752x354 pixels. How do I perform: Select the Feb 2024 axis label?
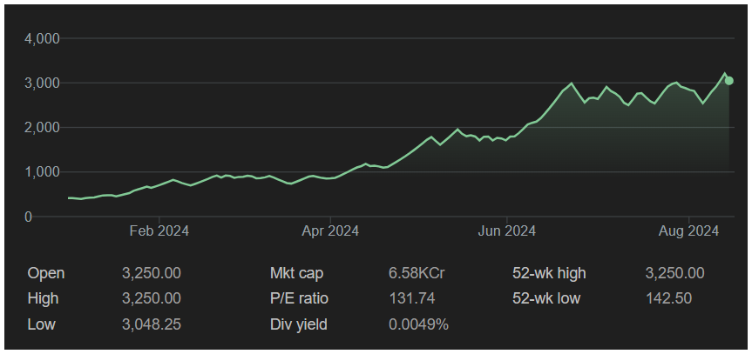point(159,231)
